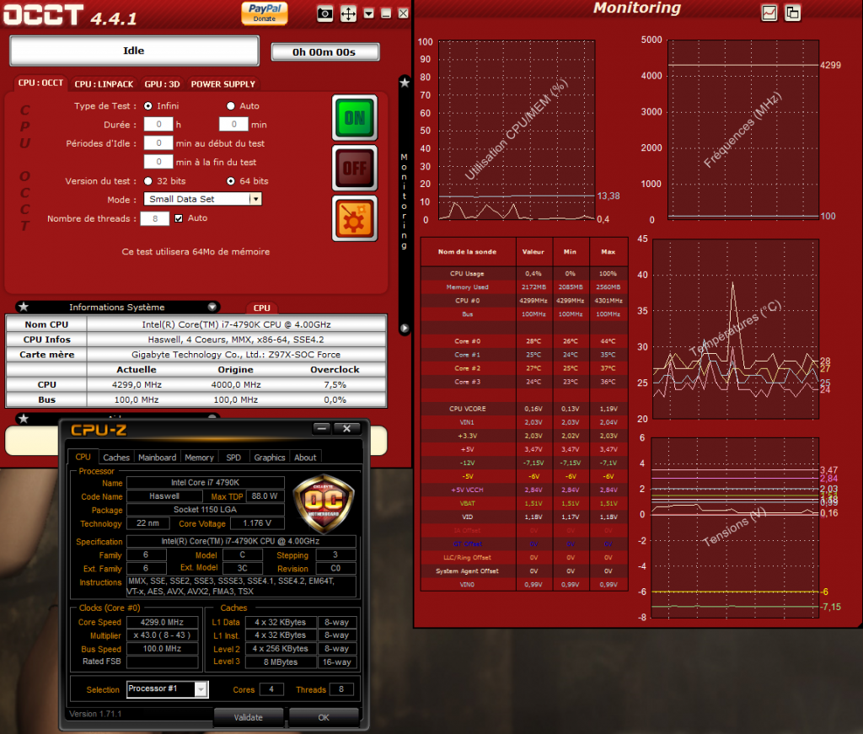Click the windows layout icon in Monitoring header
The image size is (863, 734).
pos(792,13)
